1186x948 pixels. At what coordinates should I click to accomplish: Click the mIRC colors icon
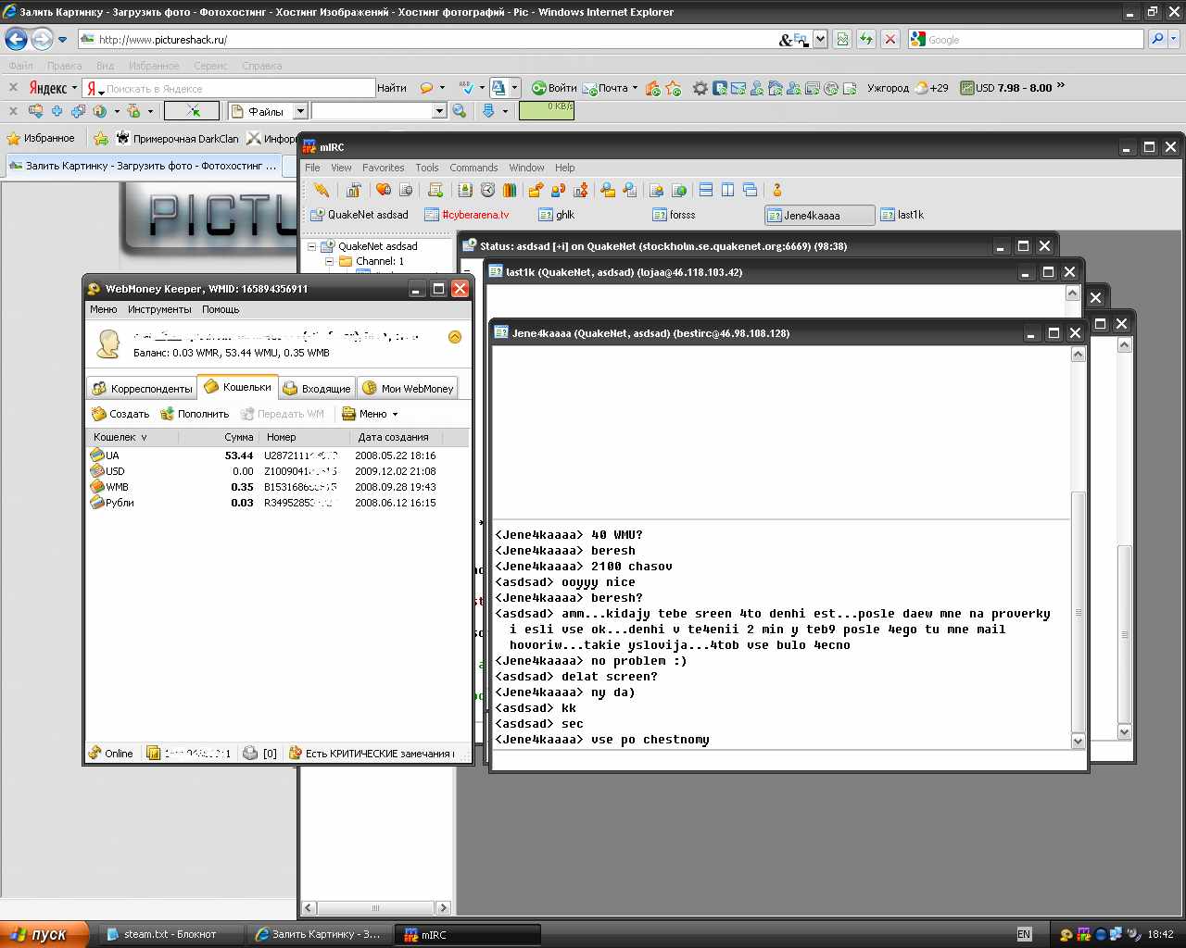pyautogui.click(x=510, y=190)
